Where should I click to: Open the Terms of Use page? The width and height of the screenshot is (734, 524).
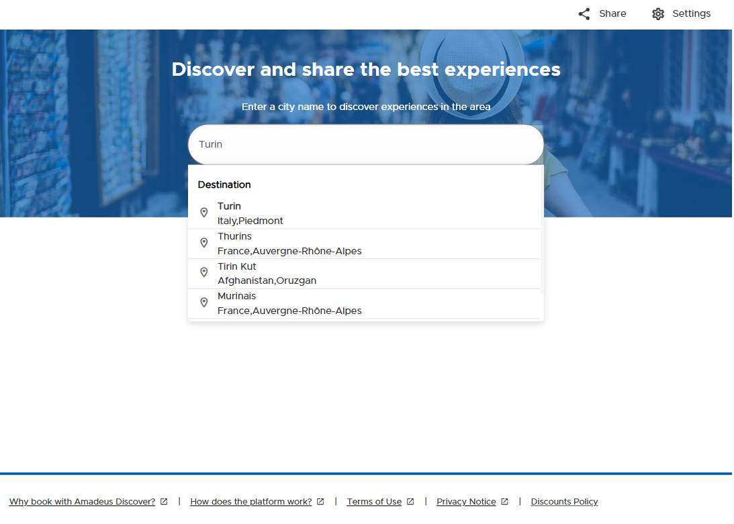pos(375,501)
